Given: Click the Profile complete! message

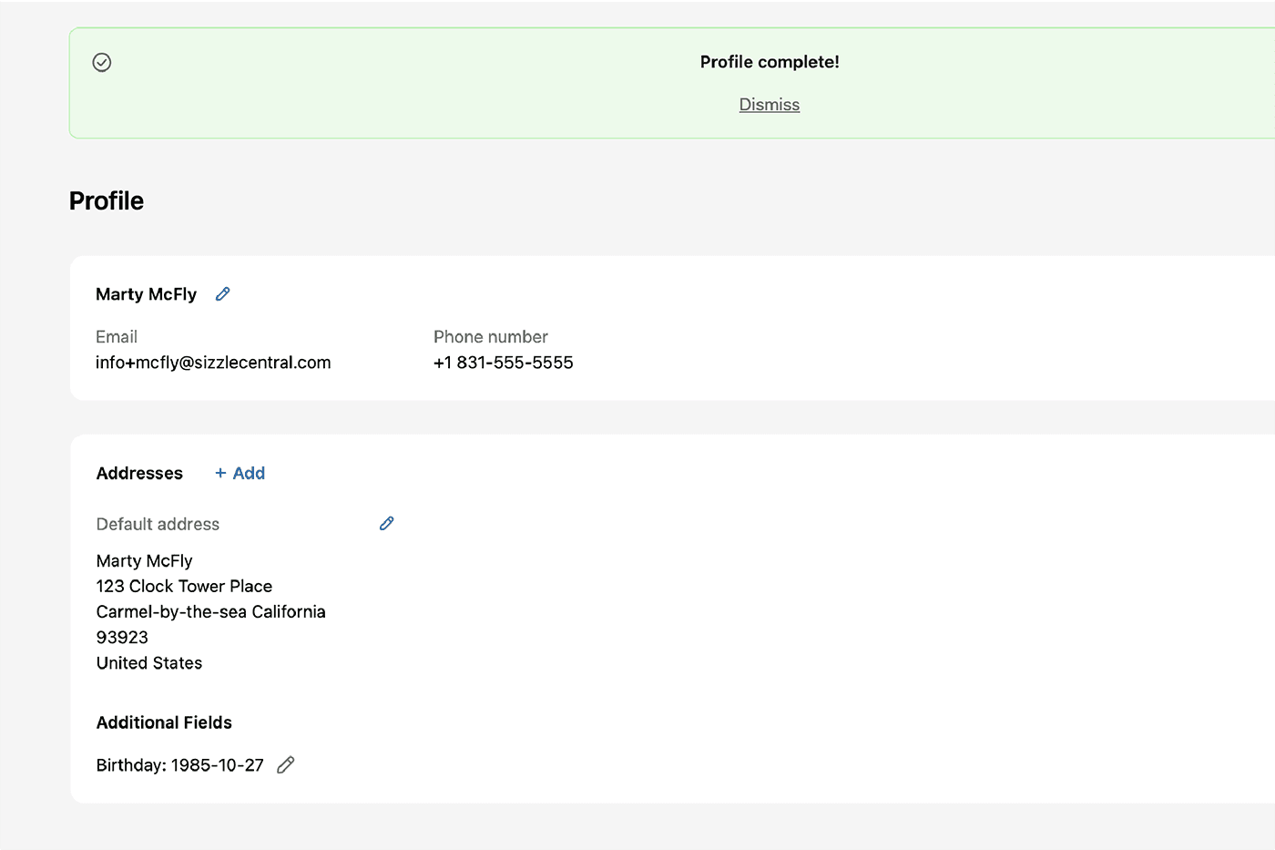Looking at the screenshot, I should pos(770,62).
